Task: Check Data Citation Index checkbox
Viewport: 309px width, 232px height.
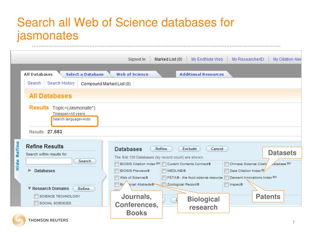Action: point(227,171)
